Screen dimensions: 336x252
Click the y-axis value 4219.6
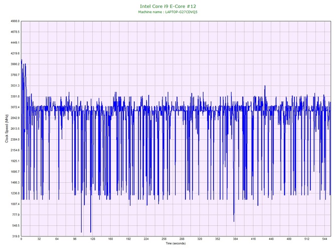pos(15,53)
